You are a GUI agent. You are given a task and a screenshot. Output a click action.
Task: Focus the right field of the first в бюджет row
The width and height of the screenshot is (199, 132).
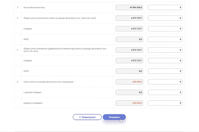165,29
